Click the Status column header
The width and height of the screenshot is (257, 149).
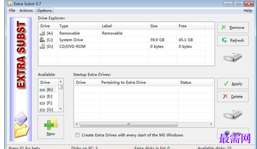(196, 82)
